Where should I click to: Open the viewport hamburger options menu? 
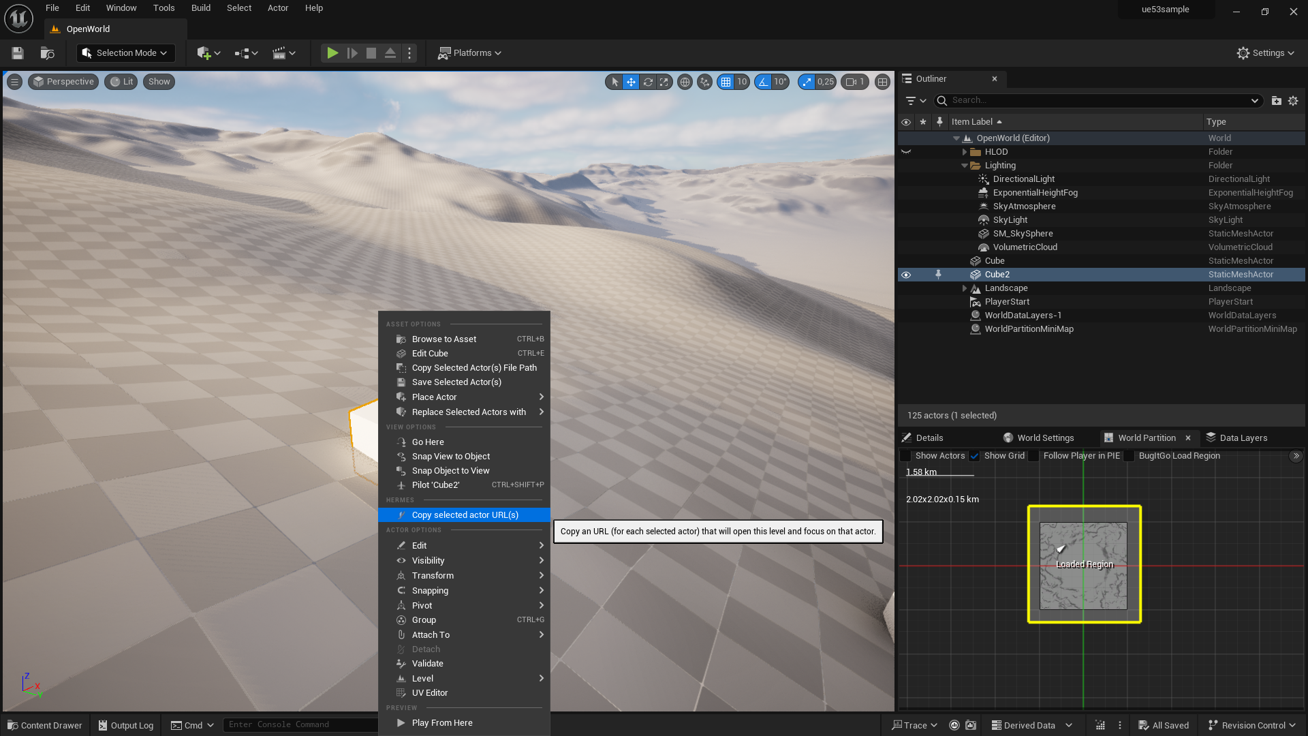[x=14, y=82]
